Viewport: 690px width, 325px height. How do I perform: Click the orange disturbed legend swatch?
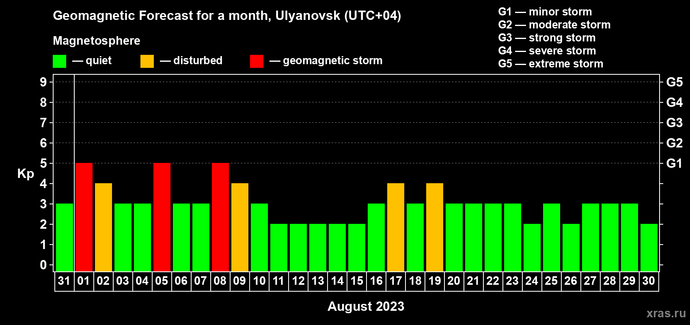tap(147, 61)
